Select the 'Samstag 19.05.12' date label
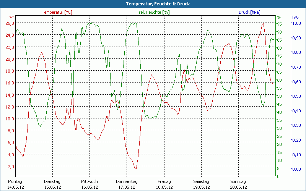 (x=201, y=184)
